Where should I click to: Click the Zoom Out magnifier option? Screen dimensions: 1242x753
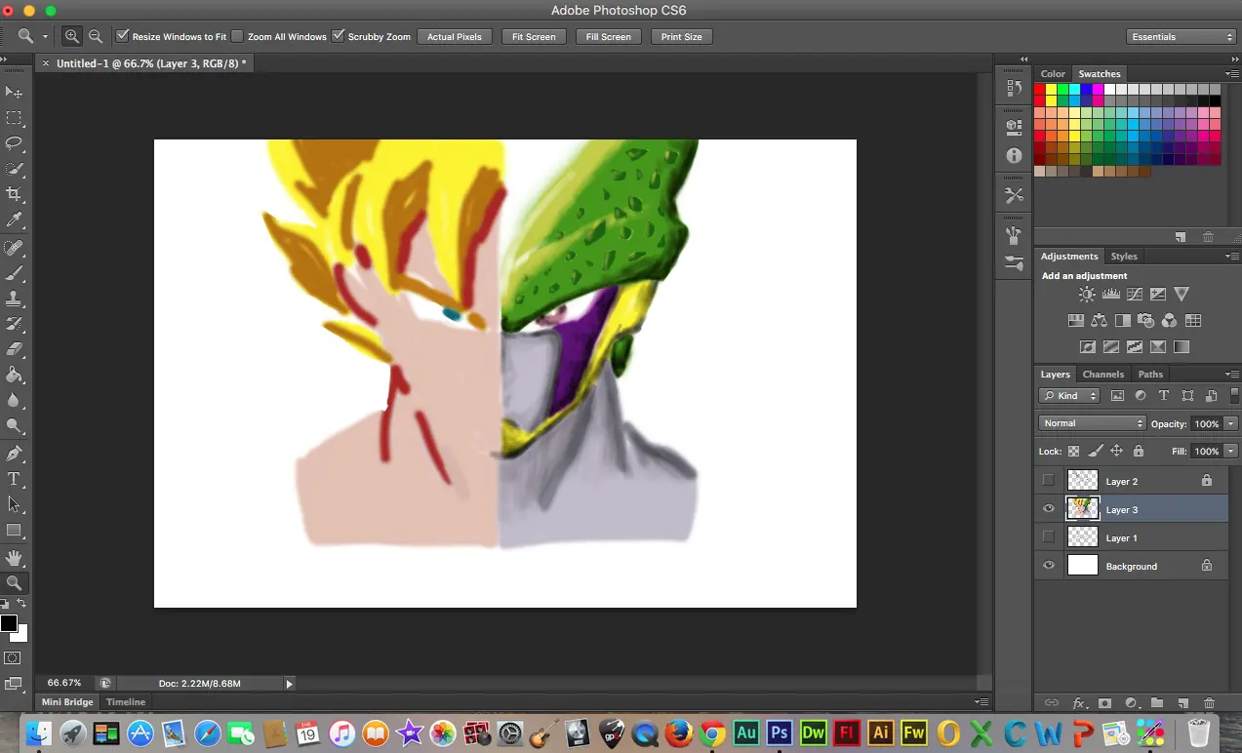(x=96, y=36)
